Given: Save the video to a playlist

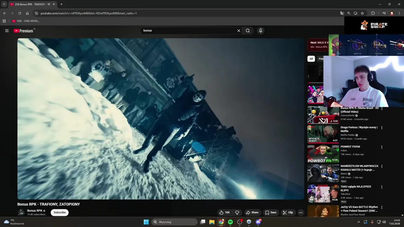Looking at the screenshot, I should point(271,212).
